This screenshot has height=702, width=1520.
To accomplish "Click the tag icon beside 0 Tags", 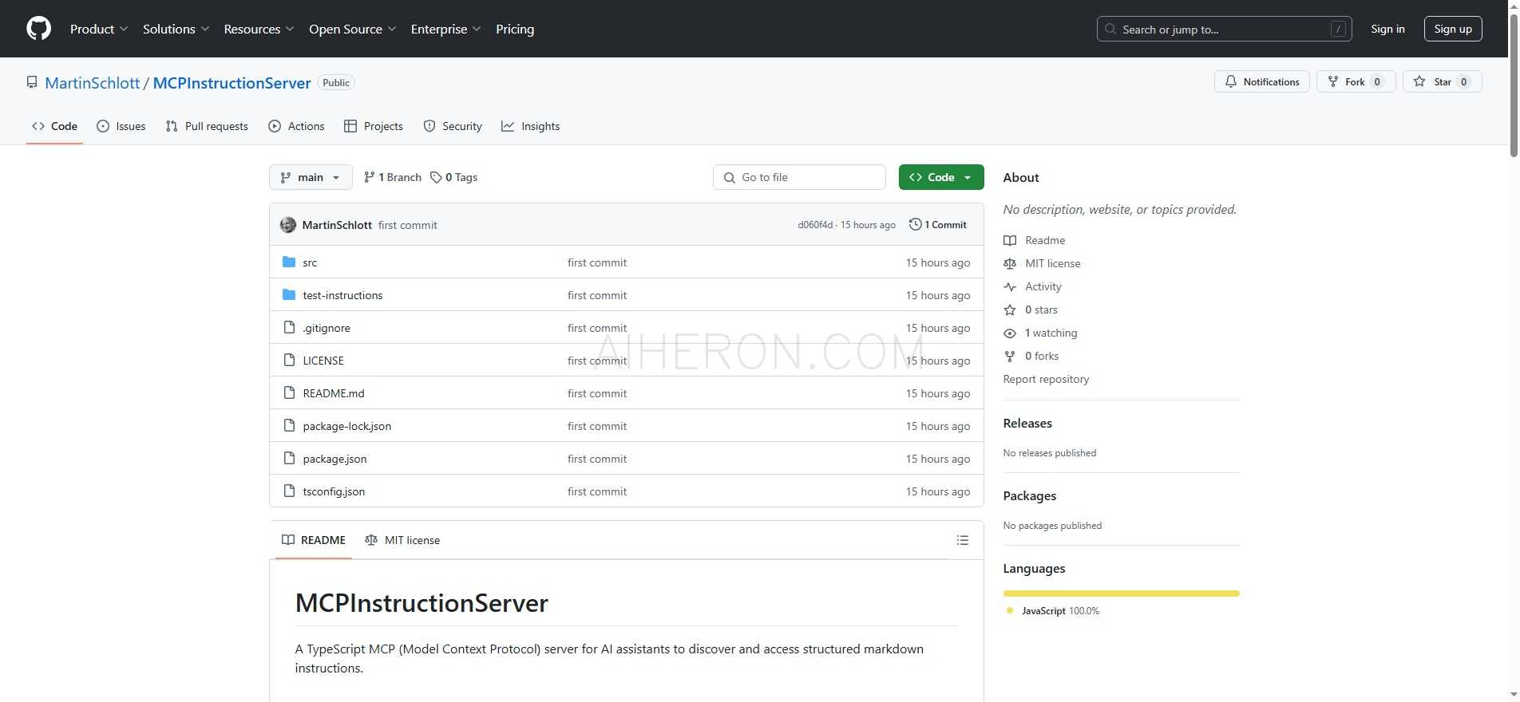I will click(436, 177).
